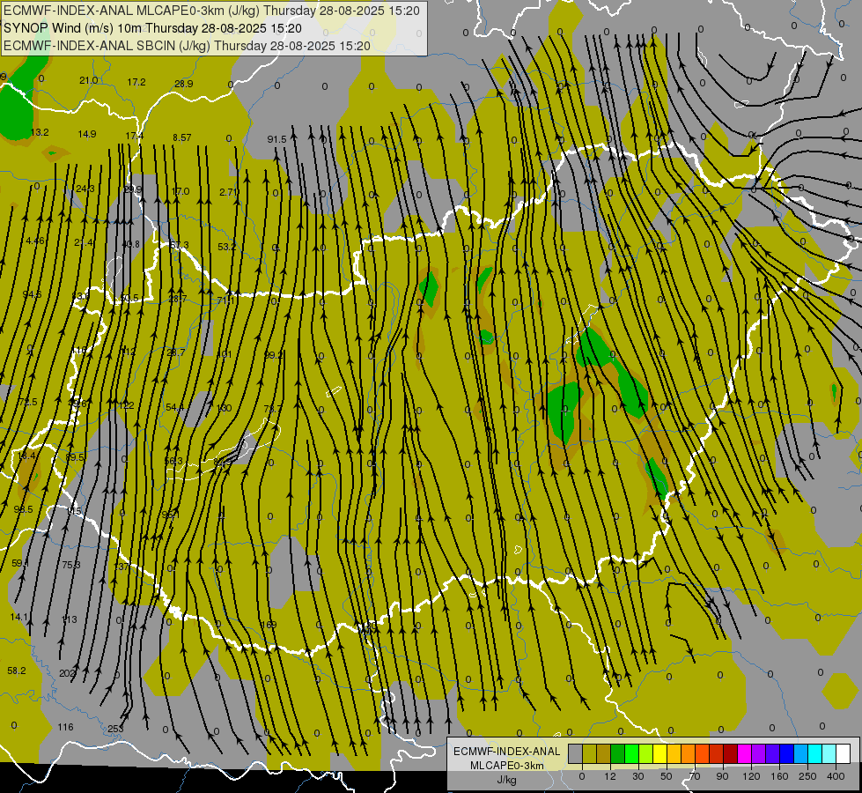862x793 pixels.
Task: Click the map value '13.2'
Action: pos(40,133)
